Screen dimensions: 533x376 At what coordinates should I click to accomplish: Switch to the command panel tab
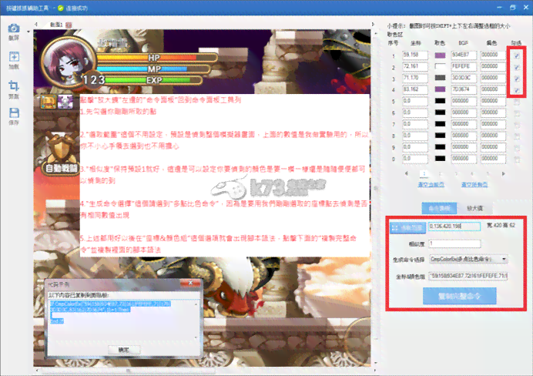439,208
